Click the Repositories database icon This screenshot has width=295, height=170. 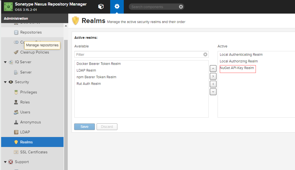click(16, 32)
